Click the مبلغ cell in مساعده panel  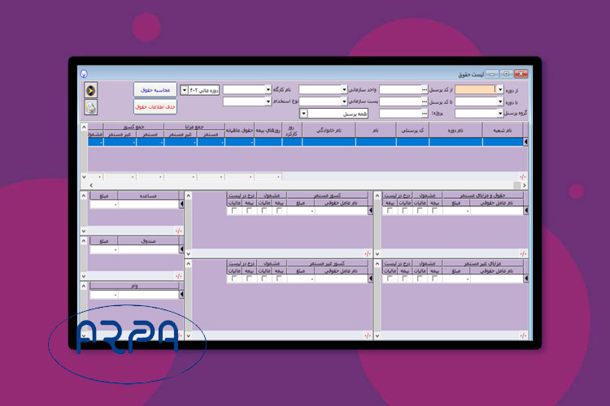pyautogui.click(x=104, y=205)
